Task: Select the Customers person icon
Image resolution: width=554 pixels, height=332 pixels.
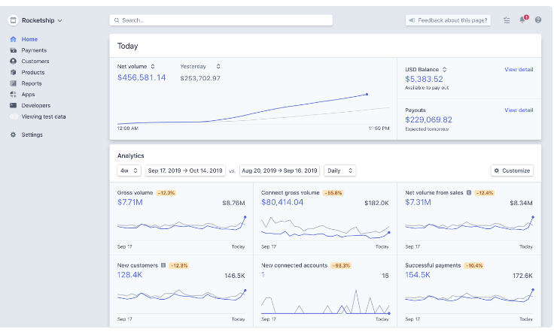Action: 13,62
